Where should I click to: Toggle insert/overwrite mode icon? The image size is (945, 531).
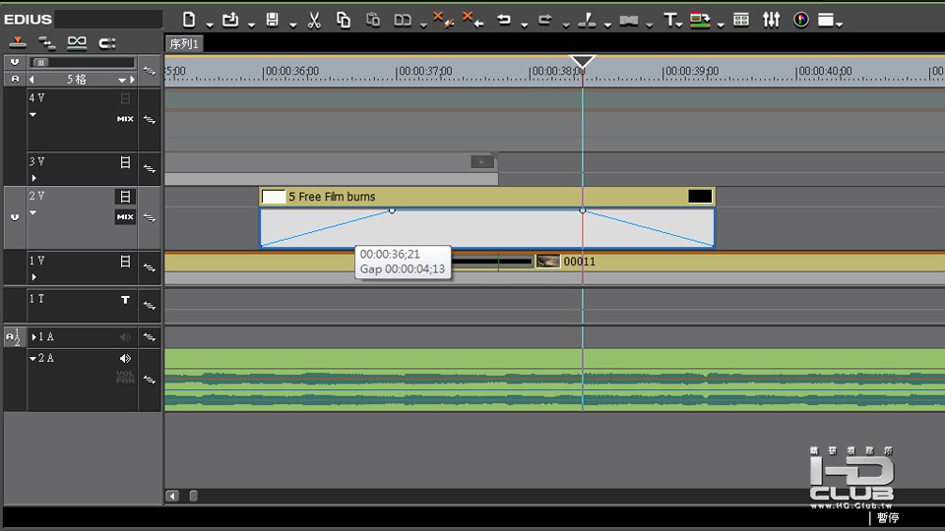18,42
